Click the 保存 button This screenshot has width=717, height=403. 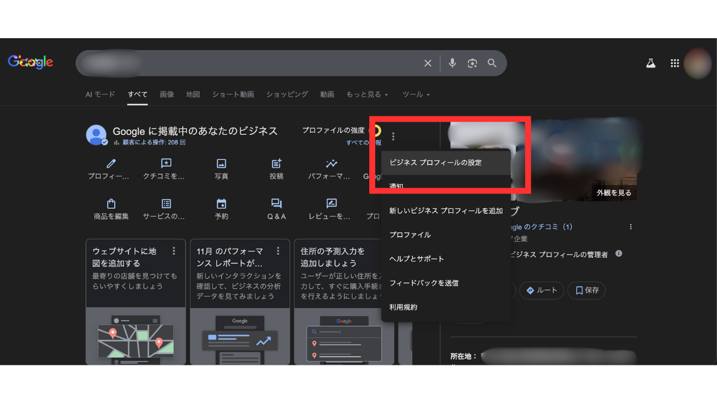586,290
